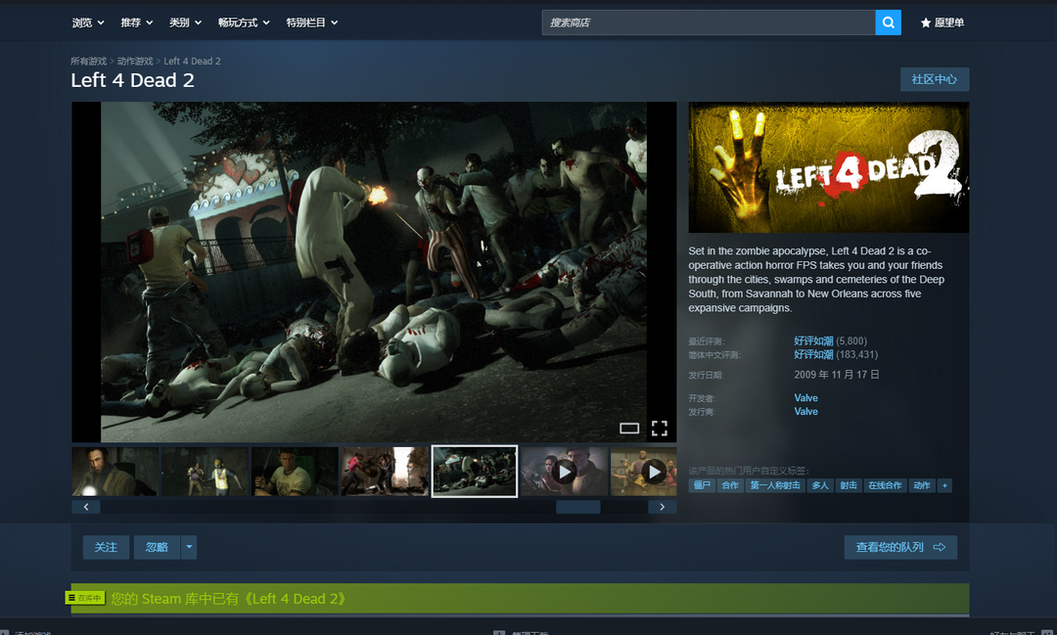
Task: Select the 动作 tag
Action: [x=922, y=485]
